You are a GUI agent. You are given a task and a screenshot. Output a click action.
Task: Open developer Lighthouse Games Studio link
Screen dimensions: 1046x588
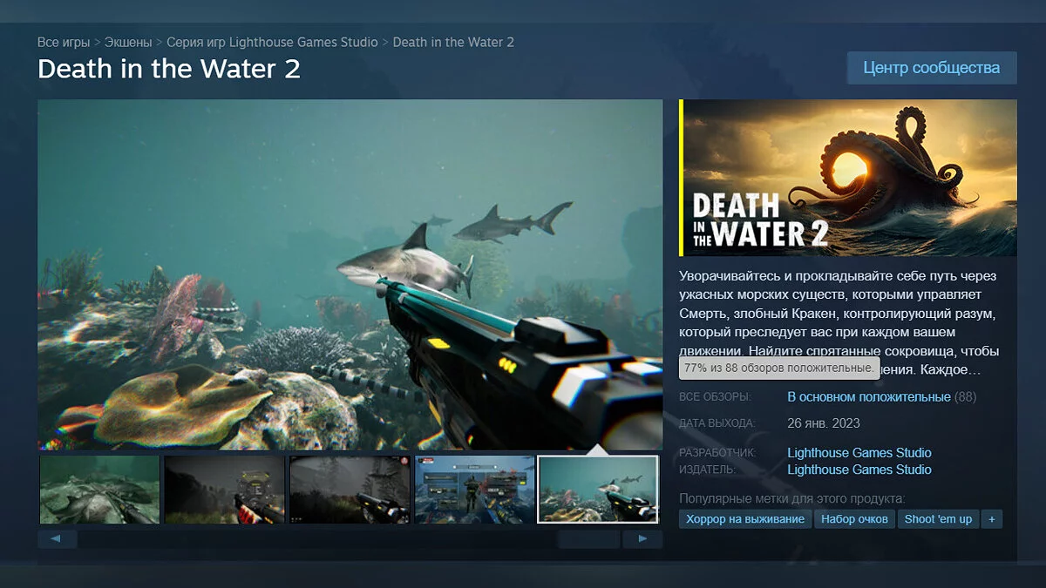coord(859,453)
